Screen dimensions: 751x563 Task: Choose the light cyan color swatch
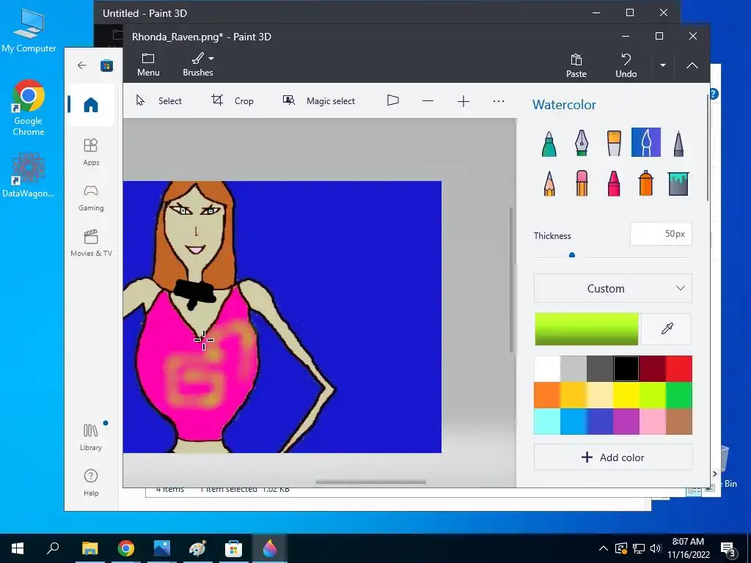(x=547, y=422)
